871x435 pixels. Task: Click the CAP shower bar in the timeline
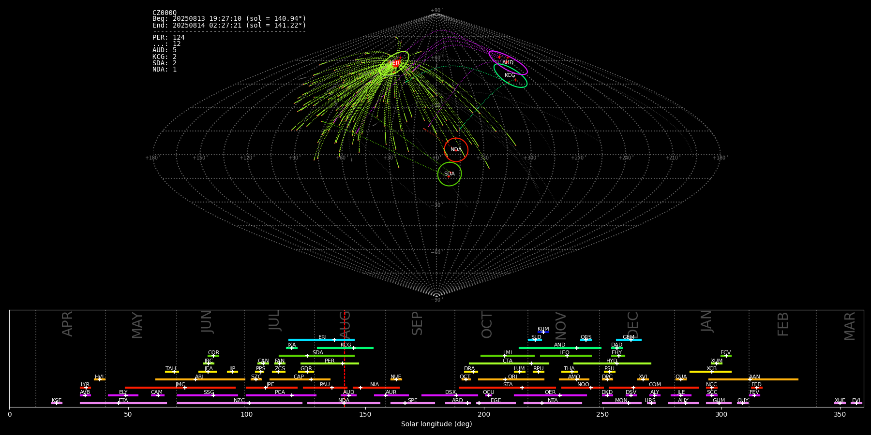(x=300, y=379)
